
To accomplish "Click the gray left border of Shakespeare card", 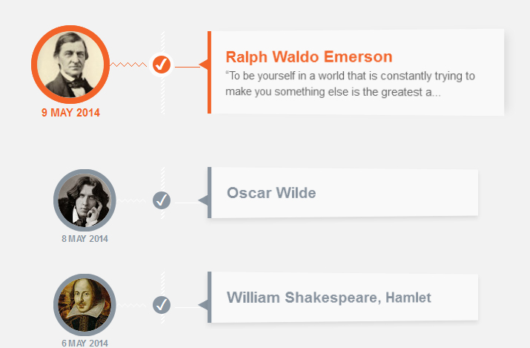I will pyautogui.click(x=209, y=298).
